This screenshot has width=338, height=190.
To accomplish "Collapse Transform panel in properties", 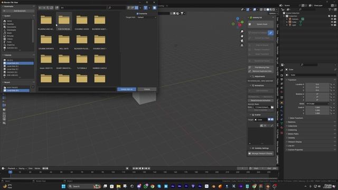I will tap(292, 80).
